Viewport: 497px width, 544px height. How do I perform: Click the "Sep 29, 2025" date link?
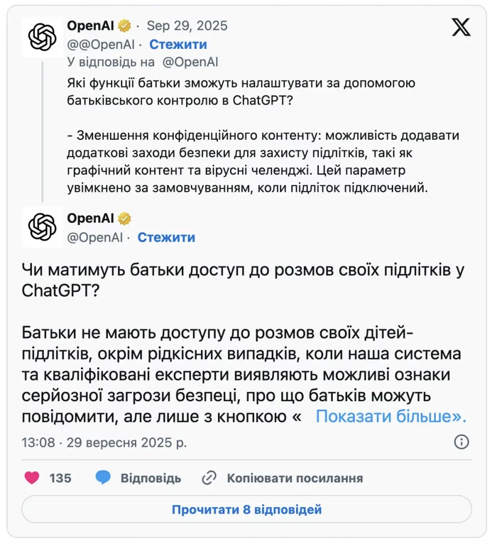coord(187,25)
